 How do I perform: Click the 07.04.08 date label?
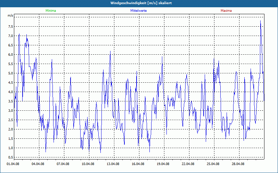pos(63,164)
